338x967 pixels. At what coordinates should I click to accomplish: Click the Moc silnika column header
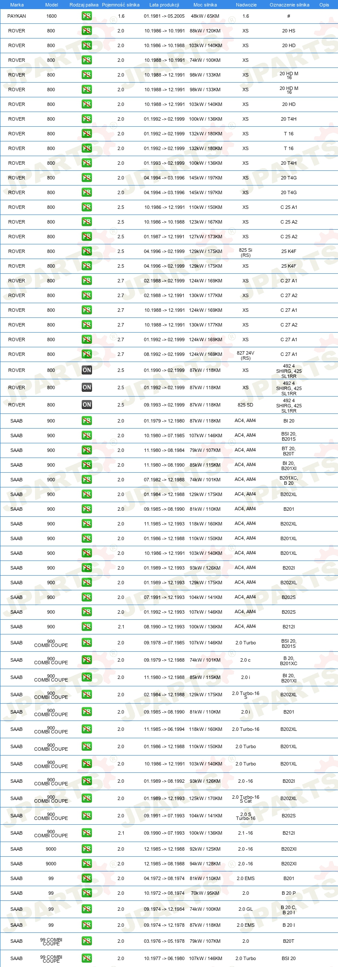tap(205, 5)
